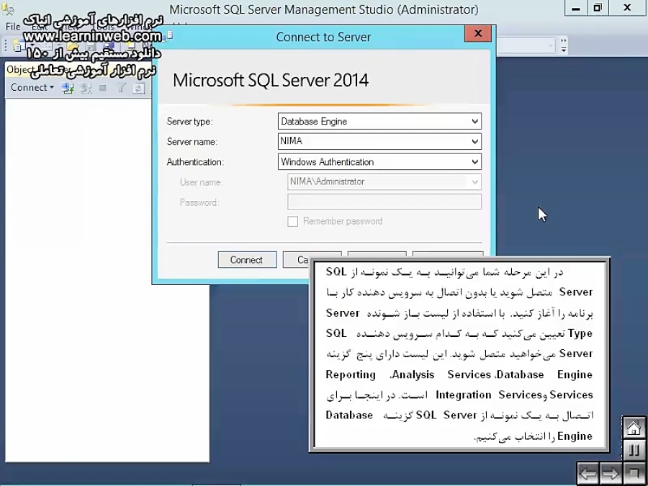Image resolution: width=648 pixels, height=486 pixels.
Task: Go to the next tutorial step arrow
Action: (x=611, y=473)
